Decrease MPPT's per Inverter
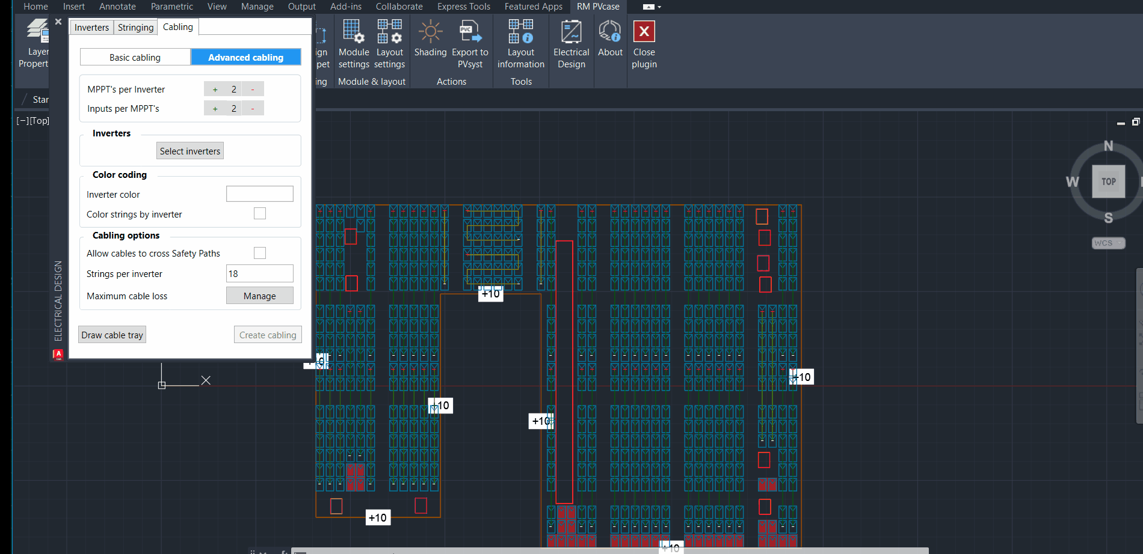1143x554 pixels. point(253,89)
